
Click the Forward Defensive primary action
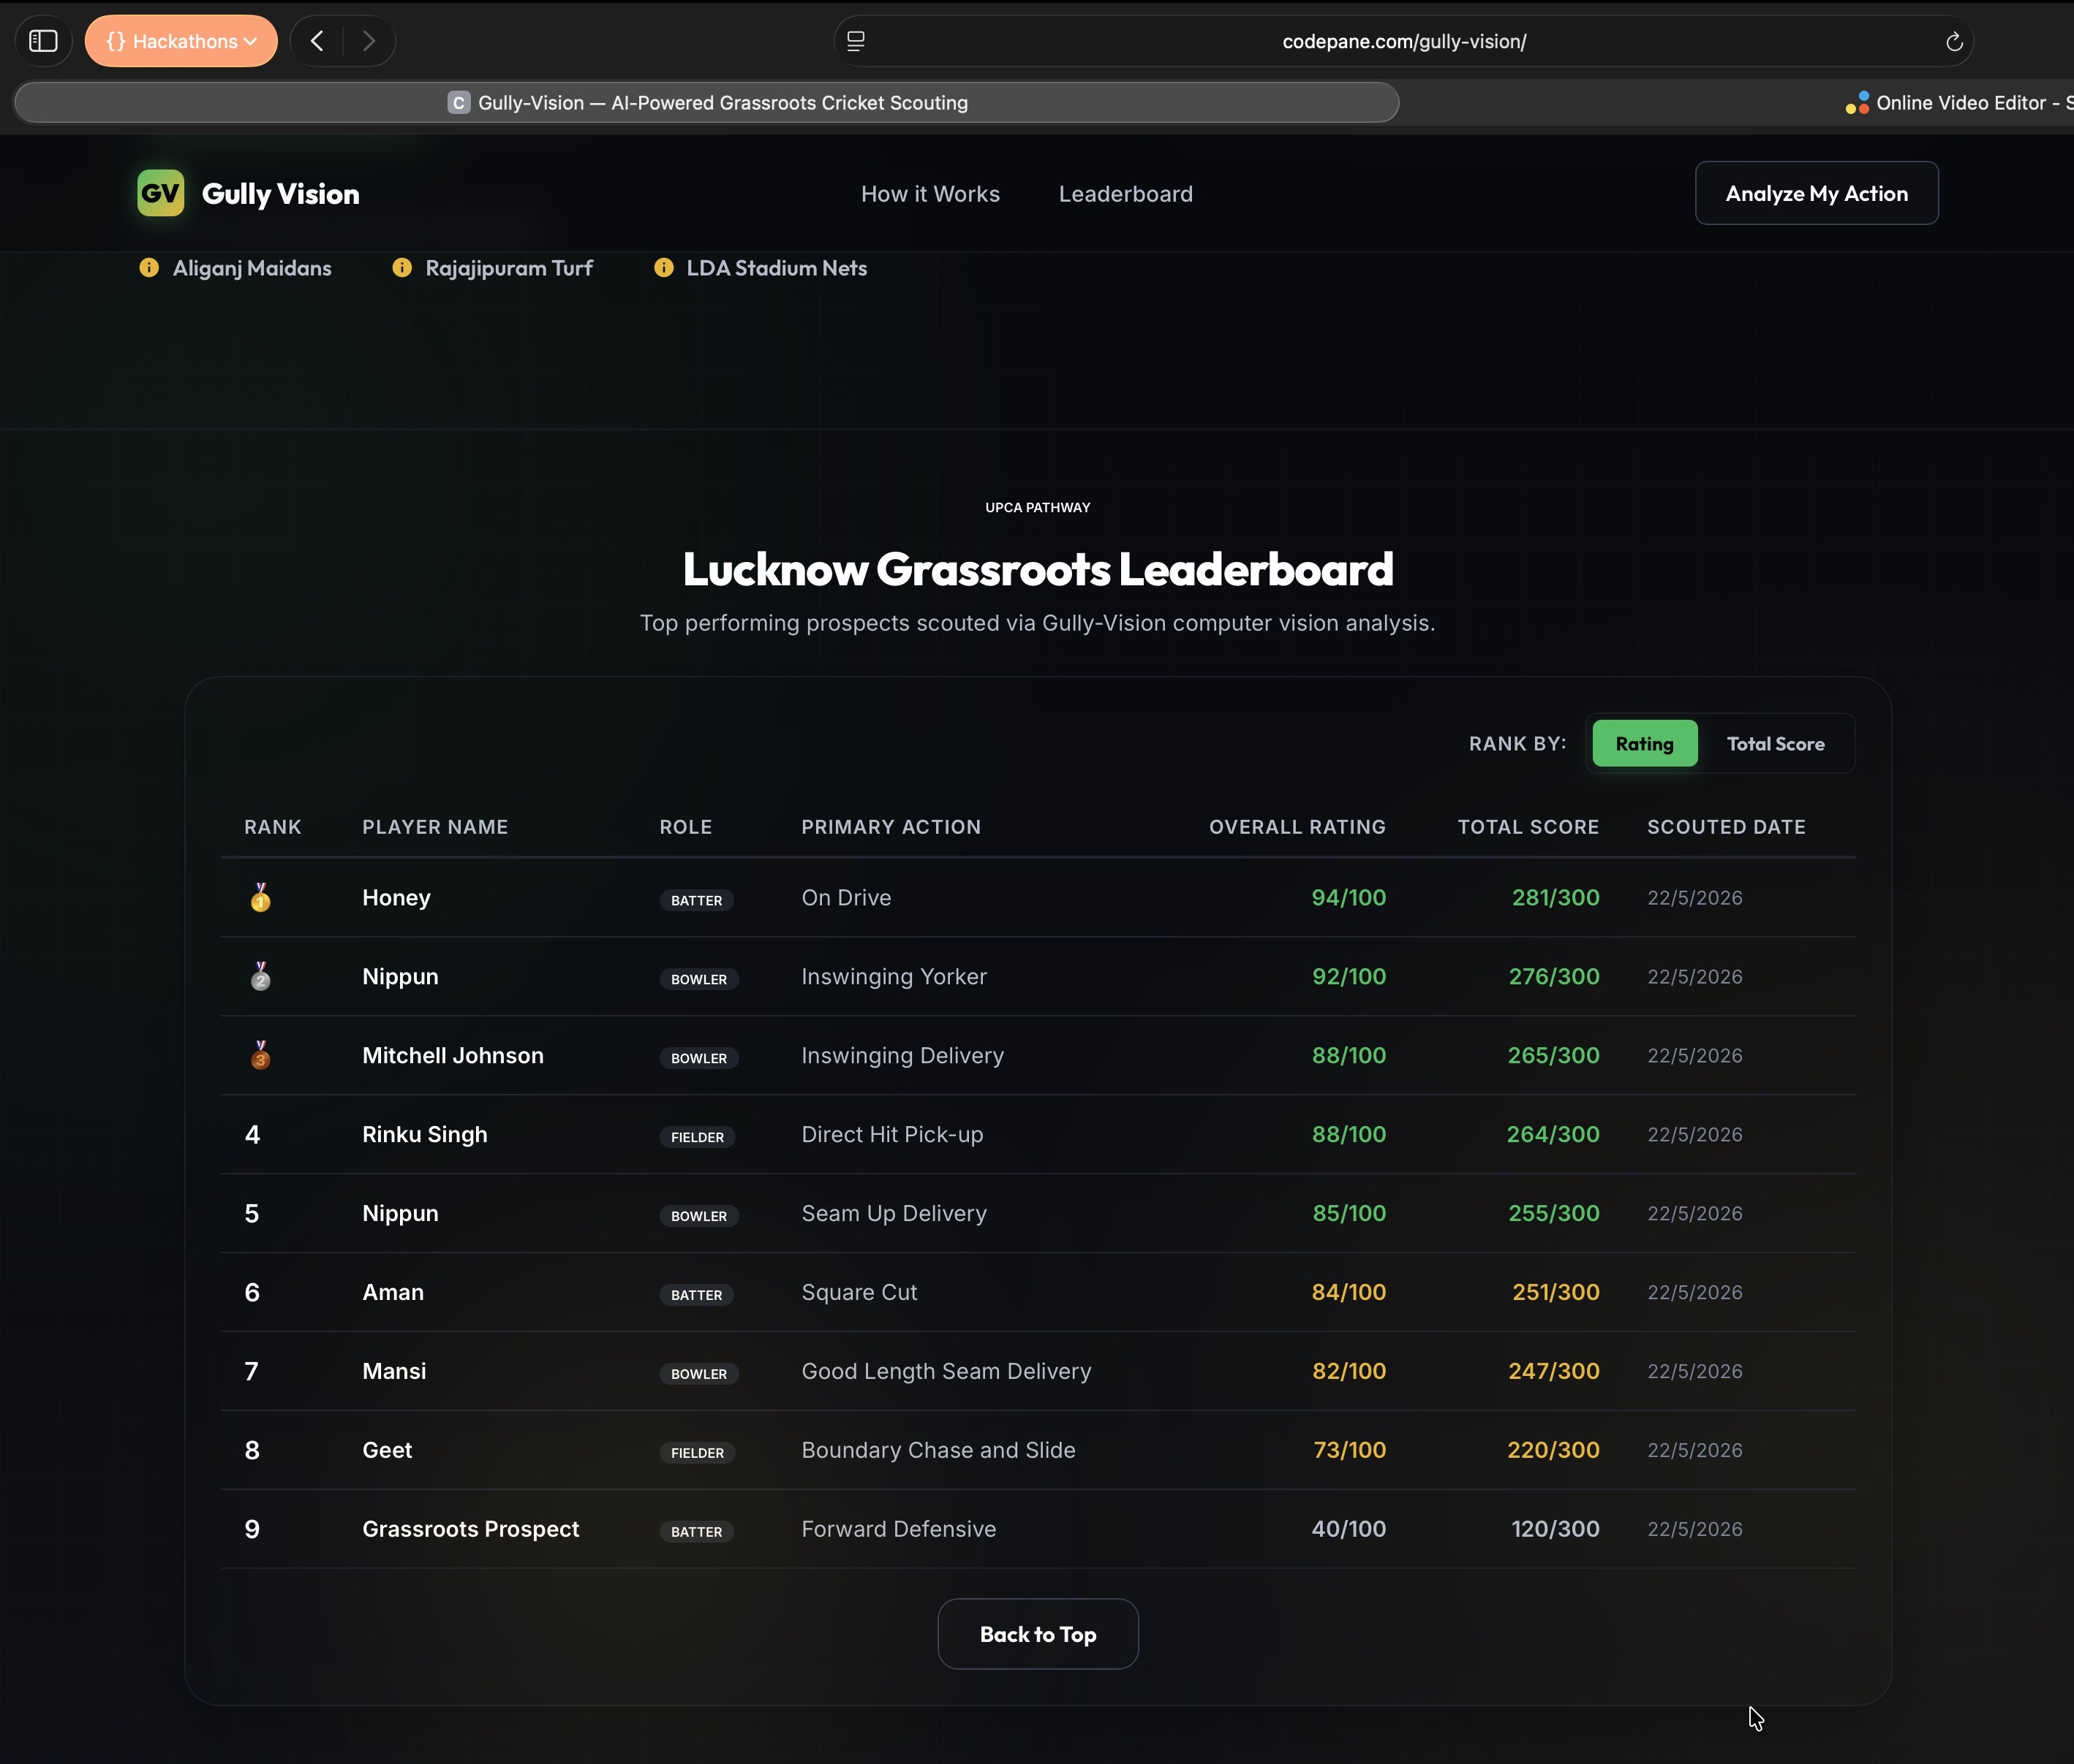pyautogui.click(x=898, y=1529)
